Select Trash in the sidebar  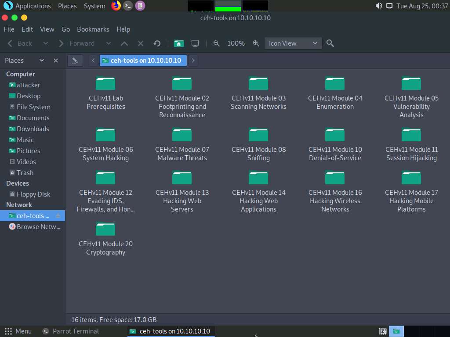(33, 173)
